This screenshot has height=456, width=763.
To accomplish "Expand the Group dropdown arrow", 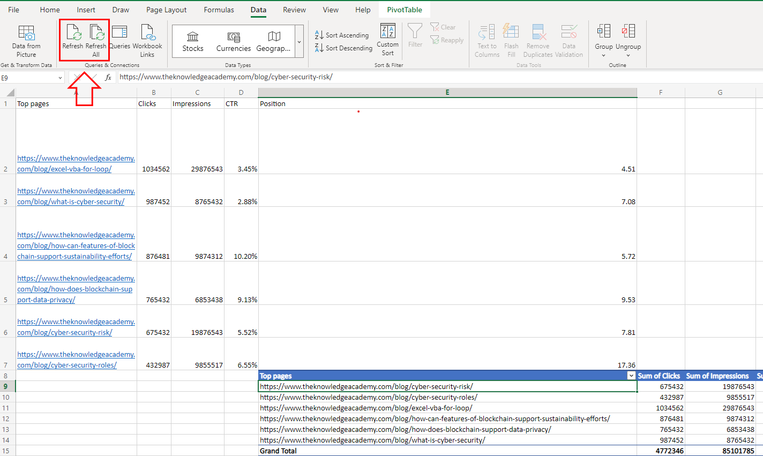I will [603, 55].
